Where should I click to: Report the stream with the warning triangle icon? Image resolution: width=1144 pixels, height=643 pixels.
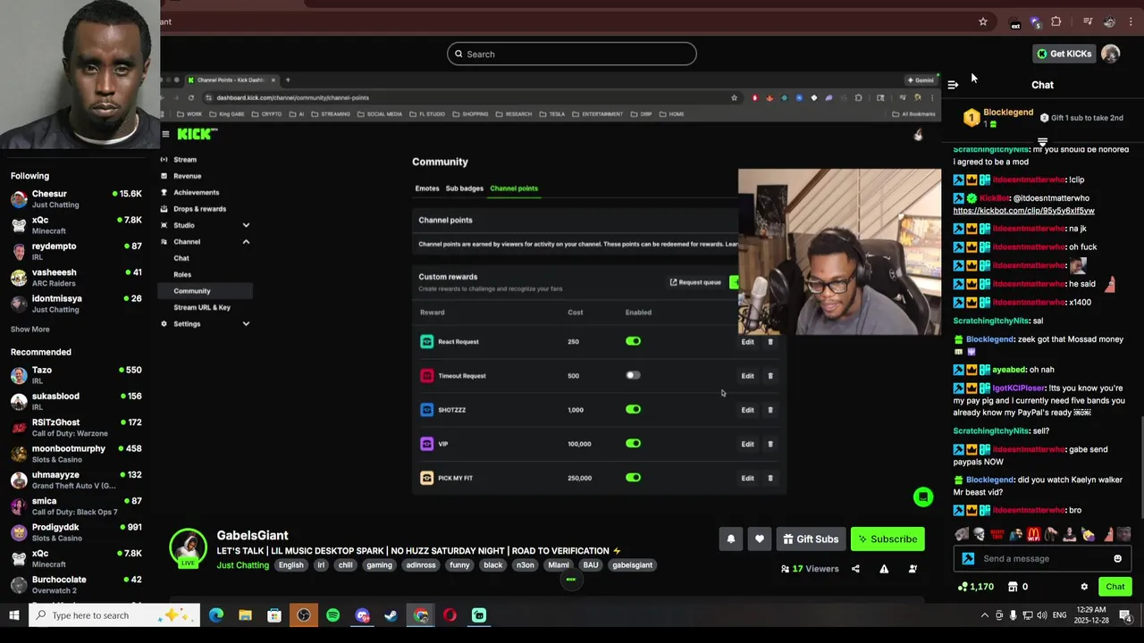point(884,569)
